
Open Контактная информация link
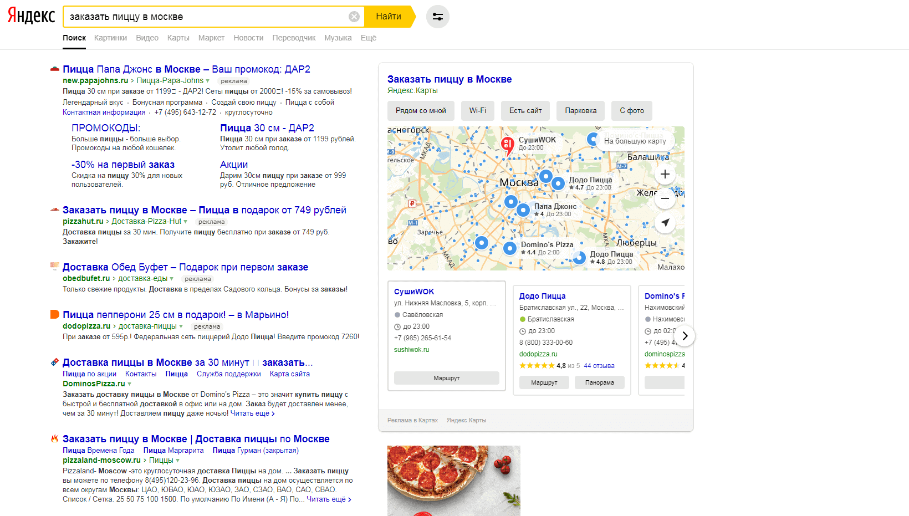coord(104,113)
